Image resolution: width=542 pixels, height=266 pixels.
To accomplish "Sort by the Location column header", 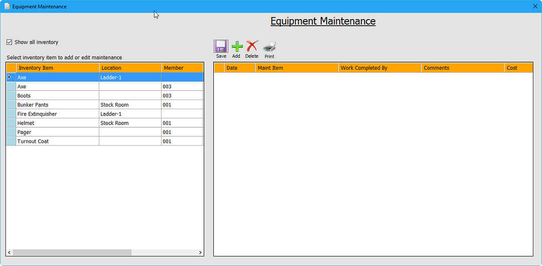I will (129, 68).
